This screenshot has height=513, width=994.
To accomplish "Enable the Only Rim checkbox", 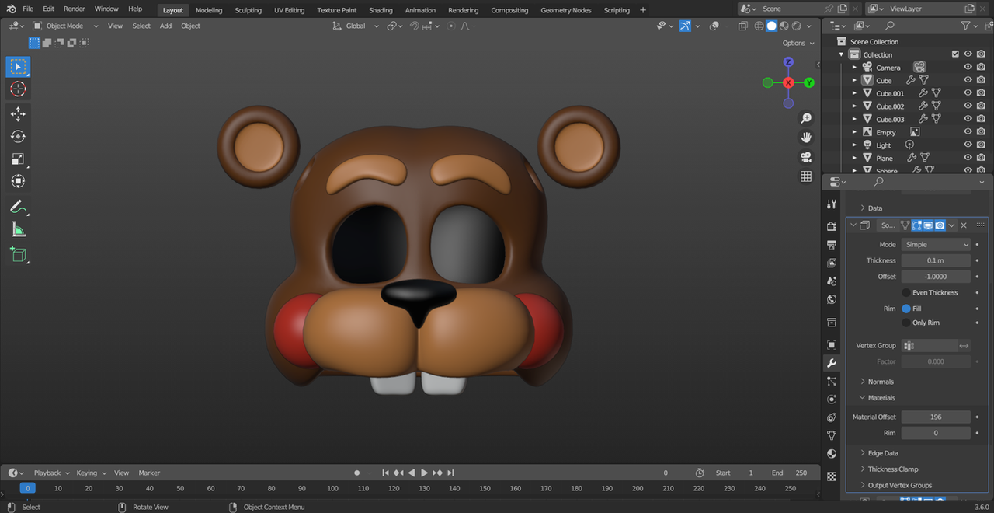I will pyautogui.click(x=906, y=323).
